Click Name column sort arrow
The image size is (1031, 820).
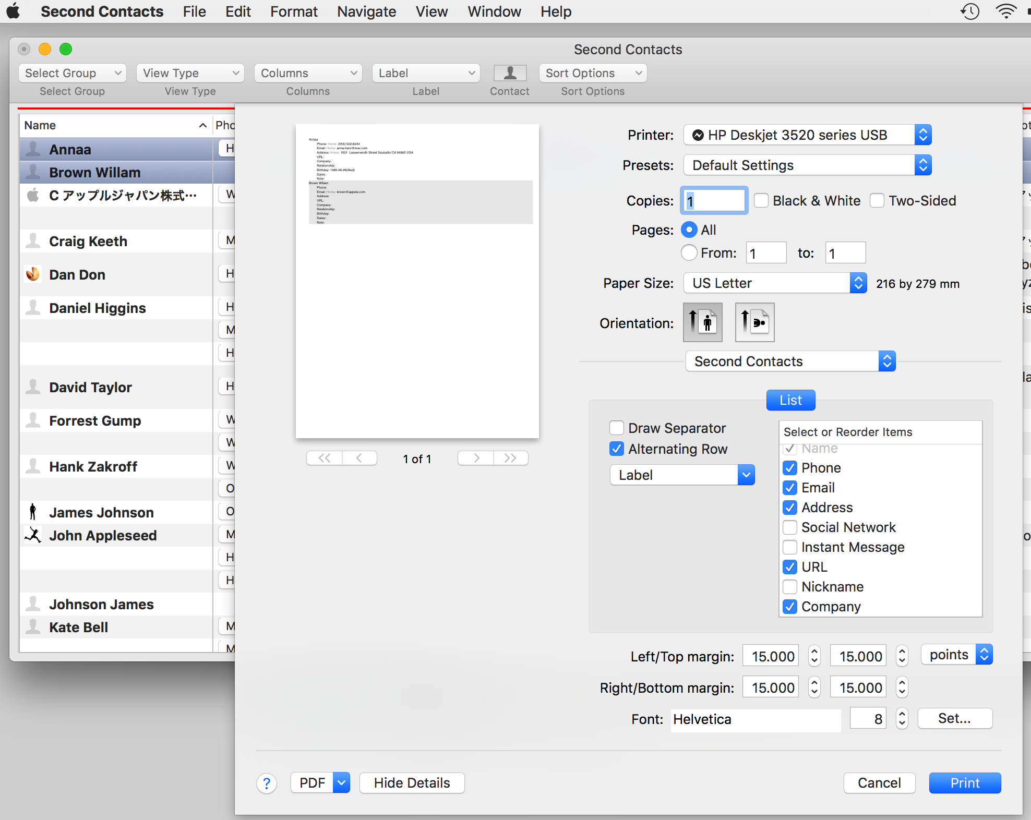(203, 125)
